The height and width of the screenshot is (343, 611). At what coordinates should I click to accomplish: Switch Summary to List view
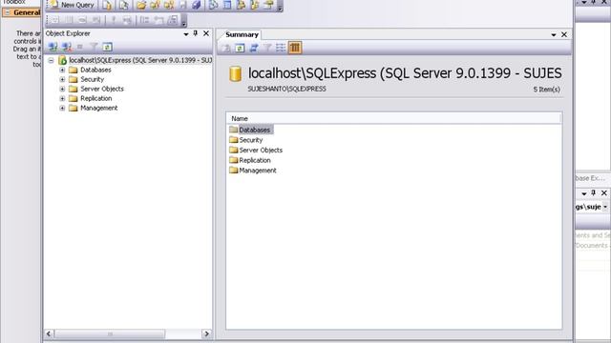(x=281, y=48)
